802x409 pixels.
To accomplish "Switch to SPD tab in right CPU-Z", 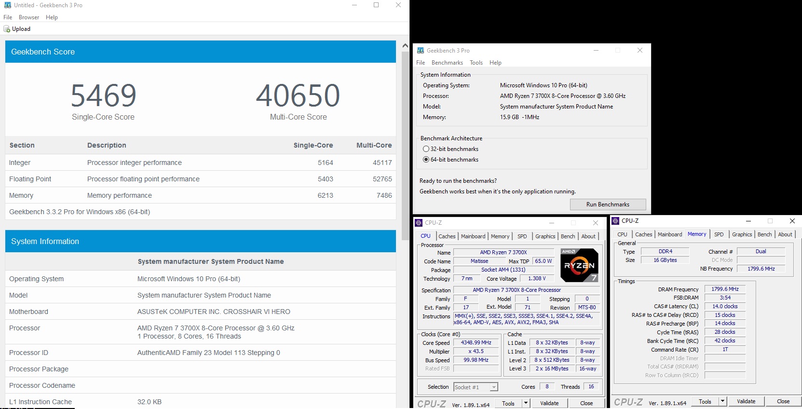I will click(x=719, y=234).
